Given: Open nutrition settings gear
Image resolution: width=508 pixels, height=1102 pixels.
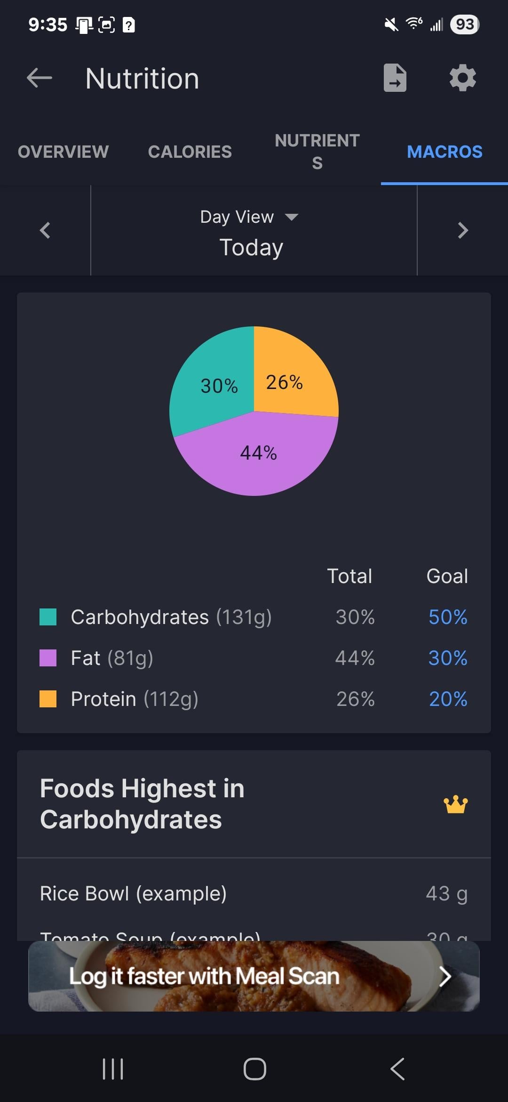Looking at the screenshot, I should coord(463,78).
